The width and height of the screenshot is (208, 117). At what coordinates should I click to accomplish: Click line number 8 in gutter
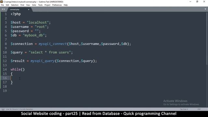pyautogui.click(x=6, y=44)
